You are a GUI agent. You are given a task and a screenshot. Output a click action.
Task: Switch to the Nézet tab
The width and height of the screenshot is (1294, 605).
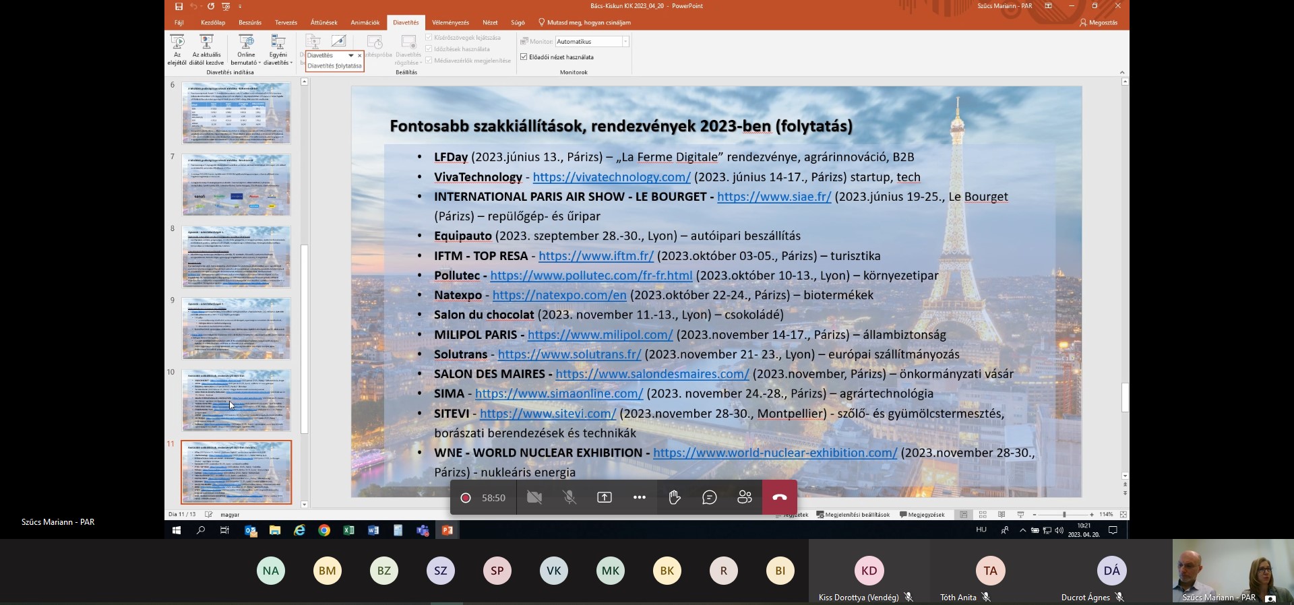coord(490,22)
